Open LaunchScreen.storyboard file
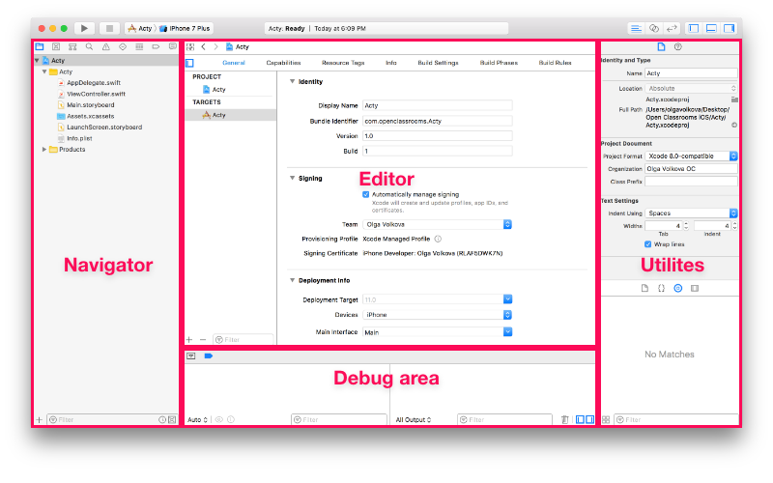This screenshot has height=483, width=773. [104, 127]
